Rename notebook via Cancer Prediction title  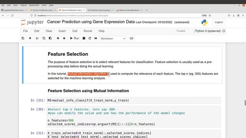click(x=91, y=22)
